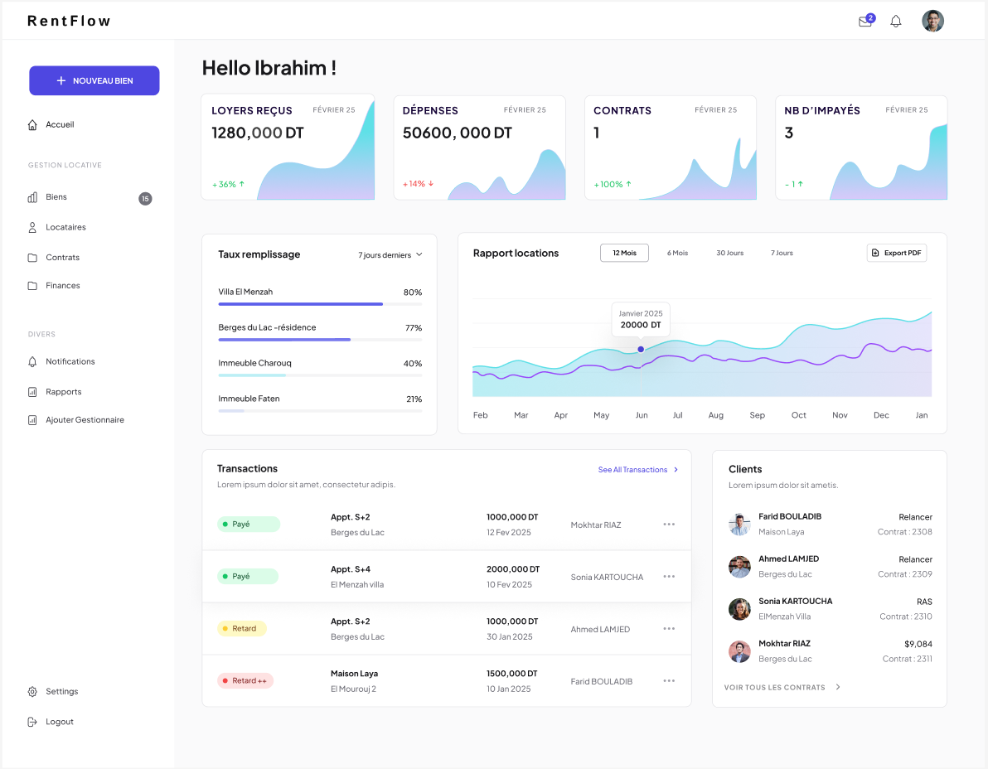Select the 30 Jours tab

pos(729,254)
